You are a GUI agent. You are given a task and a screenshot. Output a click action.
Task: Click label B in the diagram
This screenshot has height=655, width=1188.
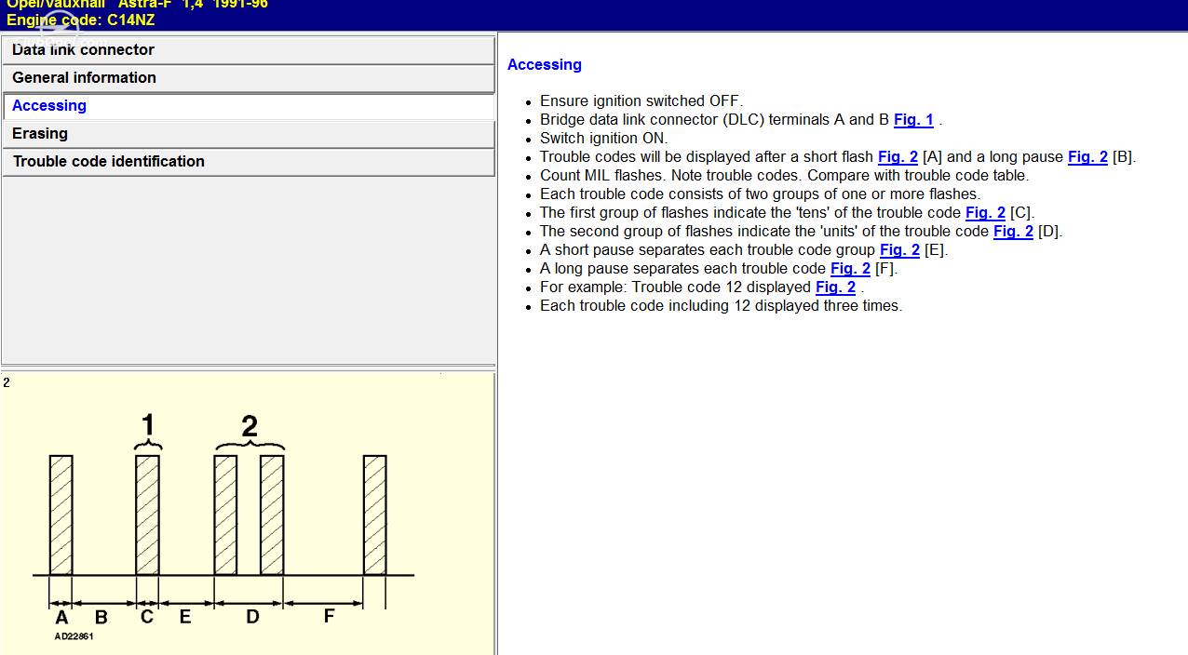[x=101, y=617]
